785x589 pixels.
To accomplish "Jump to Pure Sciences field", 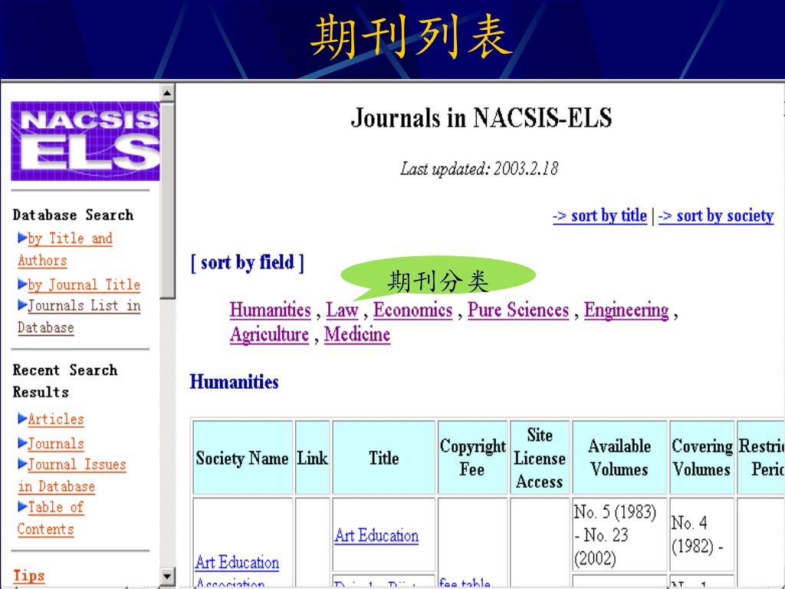I will click(x=518, y=310).
